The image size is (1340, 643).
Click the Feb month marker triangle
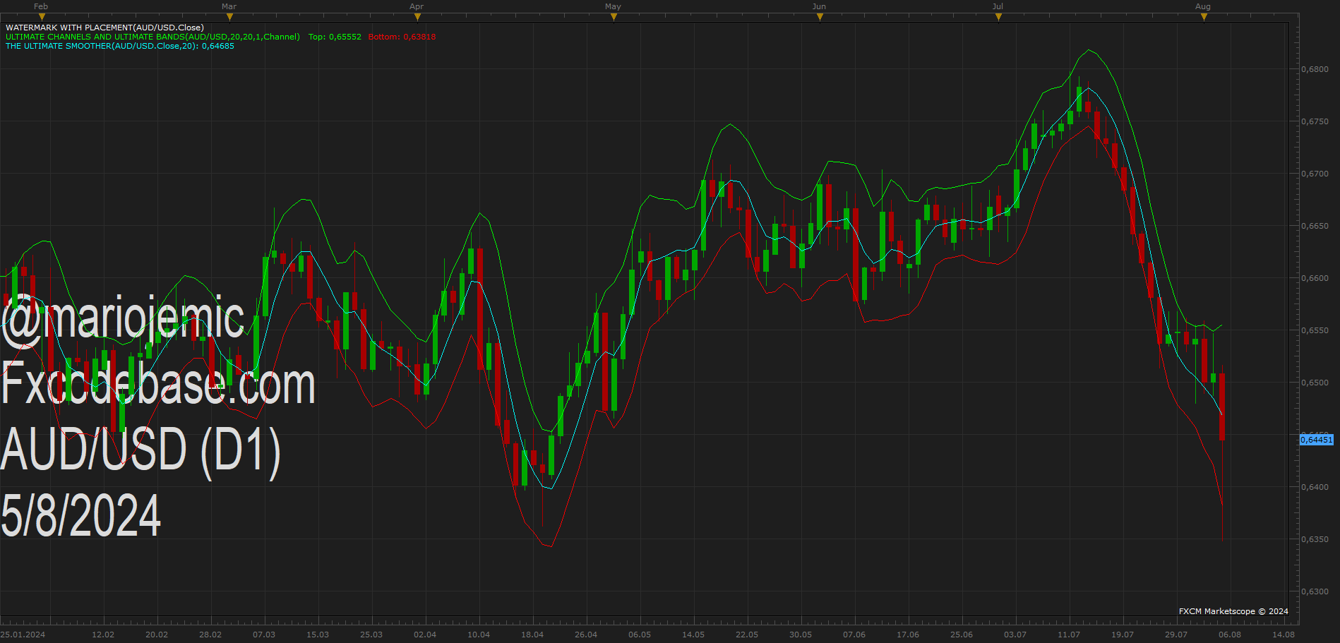[x=42, y=17]
